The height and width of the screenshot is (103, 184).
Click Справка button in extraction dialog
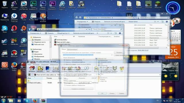coord(121,93)
